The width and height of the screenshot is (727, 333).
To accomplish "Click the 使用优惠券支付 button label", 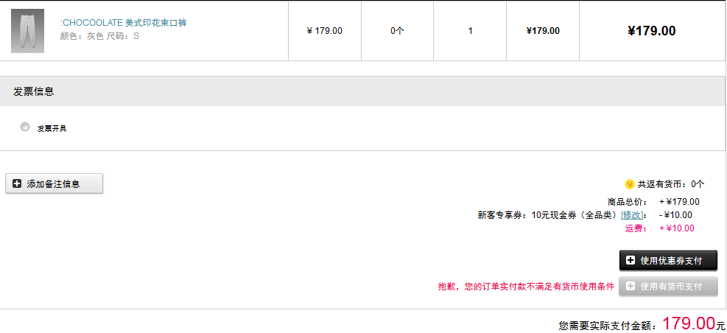I will click(671, 261).
